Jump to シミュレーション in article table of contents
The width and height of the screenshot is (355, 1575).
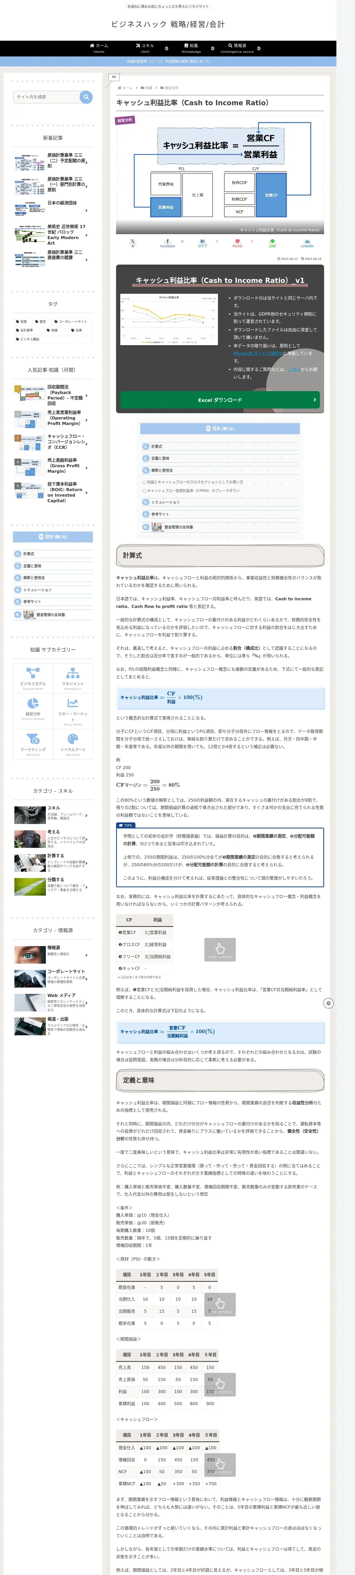coord(162,502)
